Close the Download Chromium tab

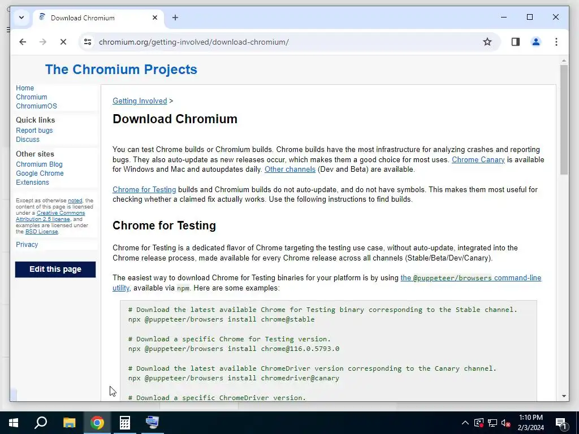(155, 18)
